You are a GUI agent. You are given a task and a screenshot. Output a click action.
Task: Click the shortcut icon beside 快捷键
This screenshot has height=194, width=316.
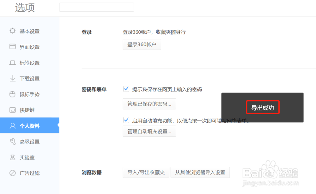coord(13,110)
